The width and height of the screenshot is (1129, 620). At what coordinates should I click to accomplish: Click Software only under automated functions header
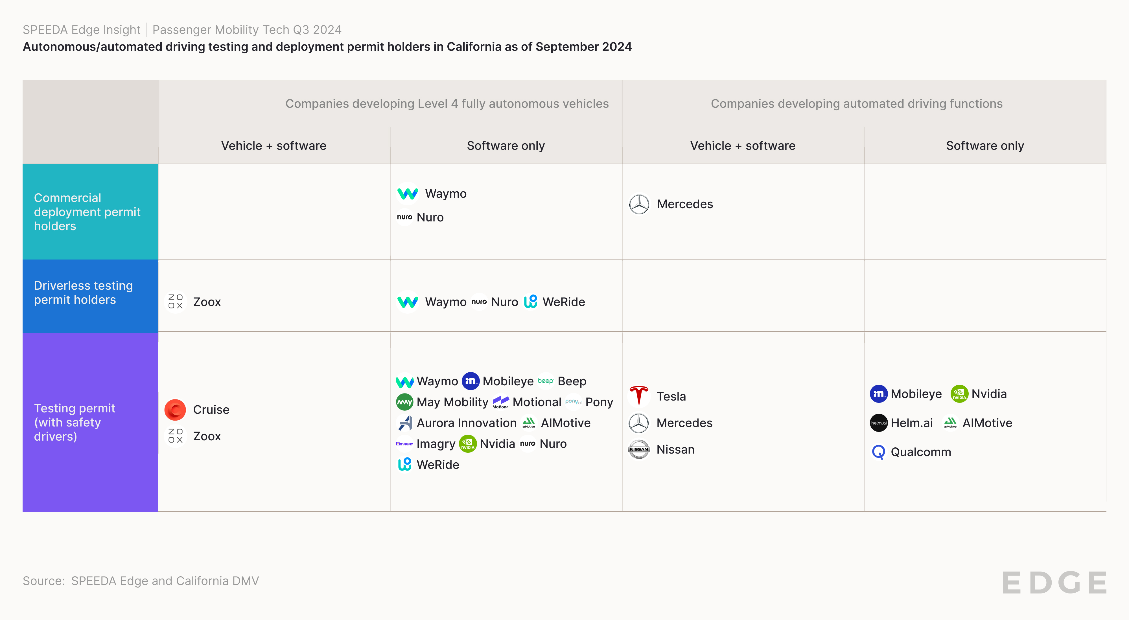coord(985,146)
